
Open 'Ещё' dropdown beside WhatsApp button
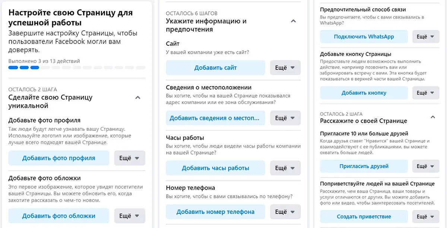[426, 37]
